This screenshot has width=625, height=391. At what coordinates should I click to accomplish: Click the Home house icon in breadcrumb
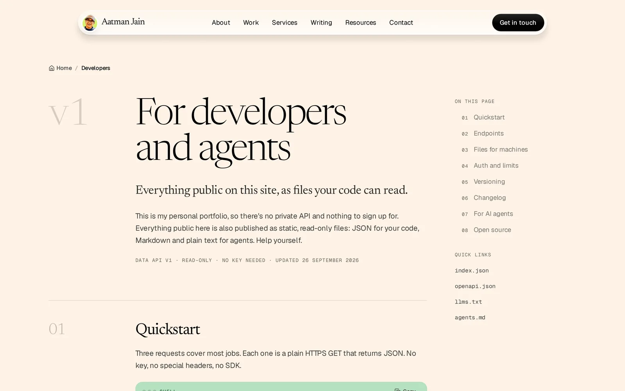(x=52, y=68)
